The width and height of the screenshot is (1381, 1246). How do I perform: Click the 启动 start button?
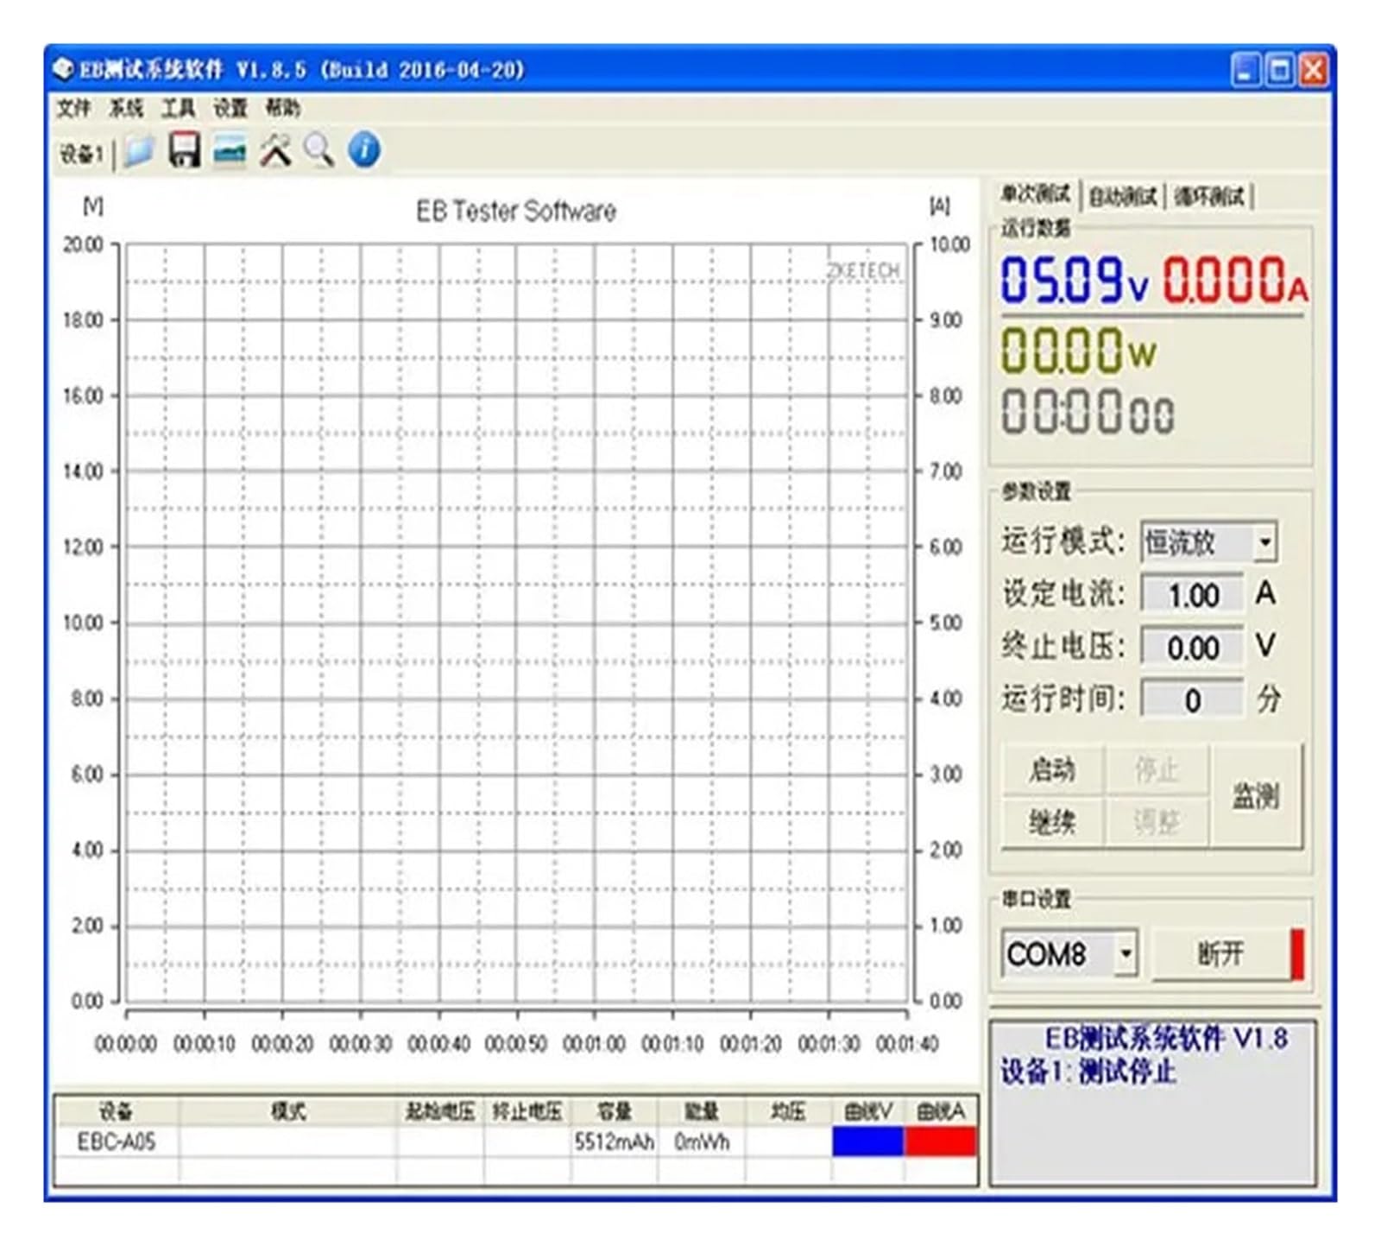pos(1053,769)
